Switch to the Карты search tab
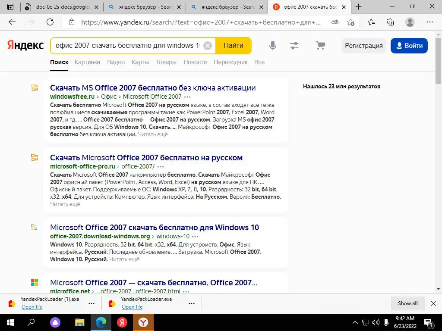 point(140,62)
